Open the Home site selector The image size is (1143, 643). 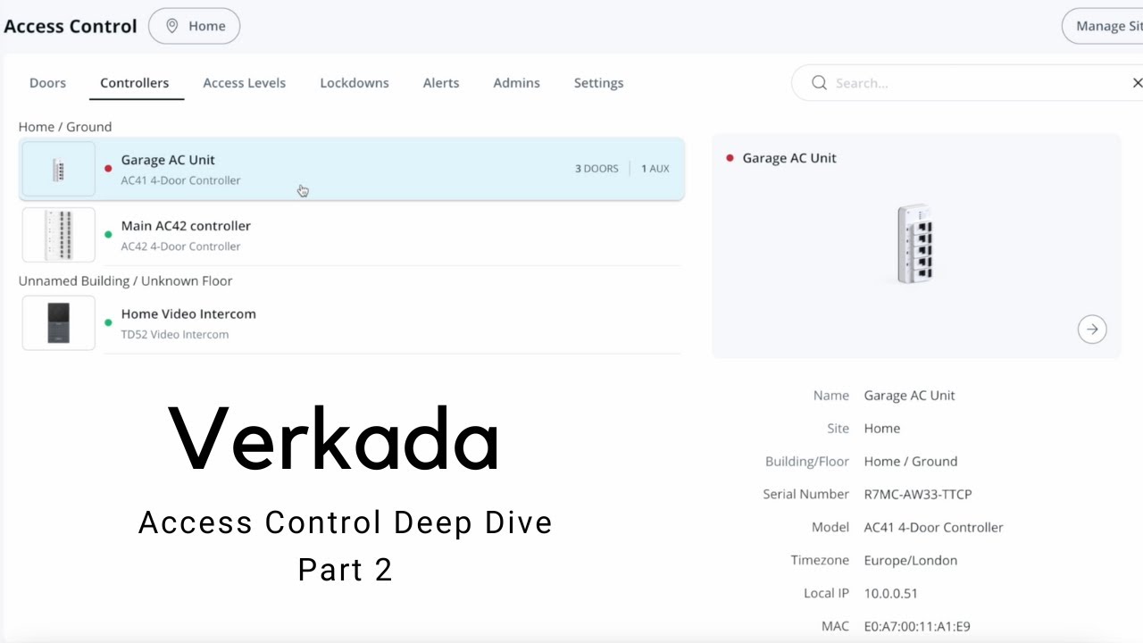tap(195, 27)
